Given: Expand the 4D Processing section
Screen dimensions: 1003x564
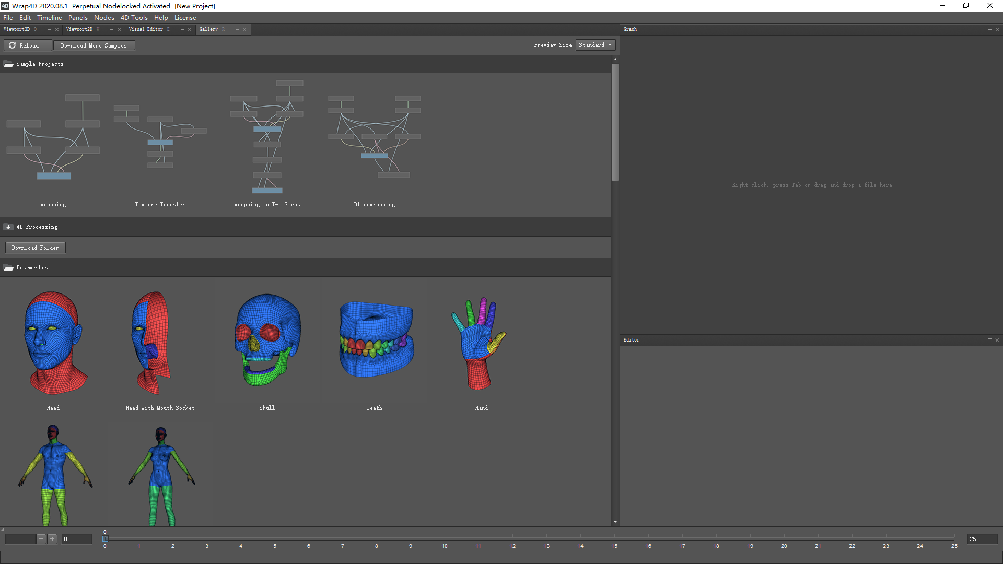Looking at the screenshot, I should point(8,227).
